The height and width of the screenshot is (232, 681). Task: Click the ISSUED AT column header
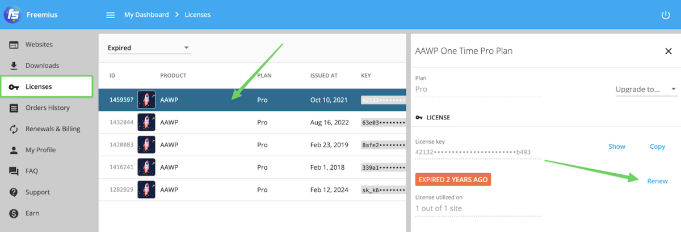coord(324,75)
